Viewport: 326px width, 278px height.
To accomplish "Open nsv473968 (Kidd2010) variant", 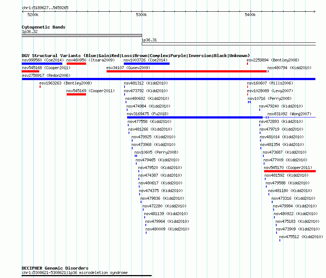I will pyautogui.click(x=153, y=144).
